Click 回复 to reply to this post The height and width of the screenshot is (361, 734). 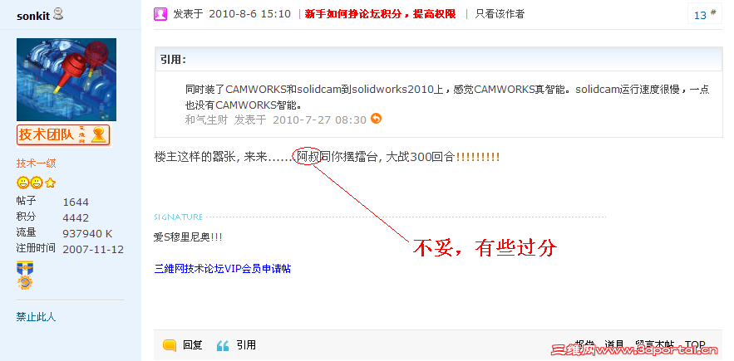tap(192, 345)
